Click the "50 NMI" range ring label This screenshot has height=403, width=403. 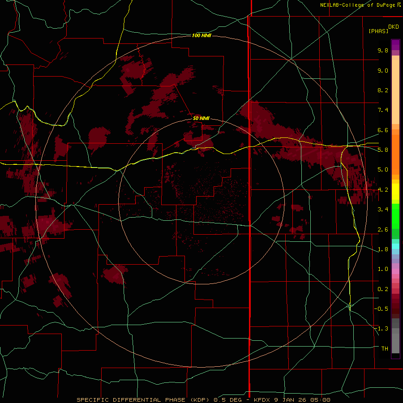201,118
